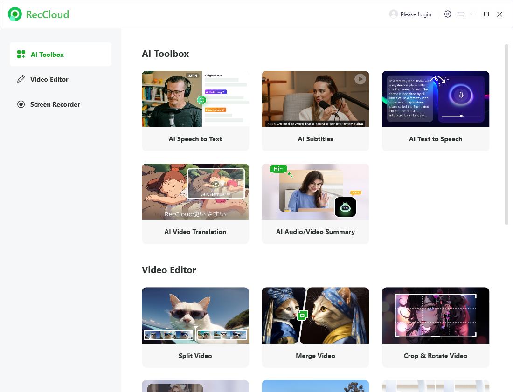Click the Screen Recorder record icon
The height and width of the screenshot is (392, 513).
click(x=21, y=104)
